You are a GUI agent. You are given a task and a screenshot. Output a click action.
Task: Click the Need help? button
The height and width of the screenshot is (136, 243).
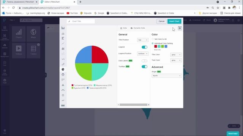coord(233,133)
